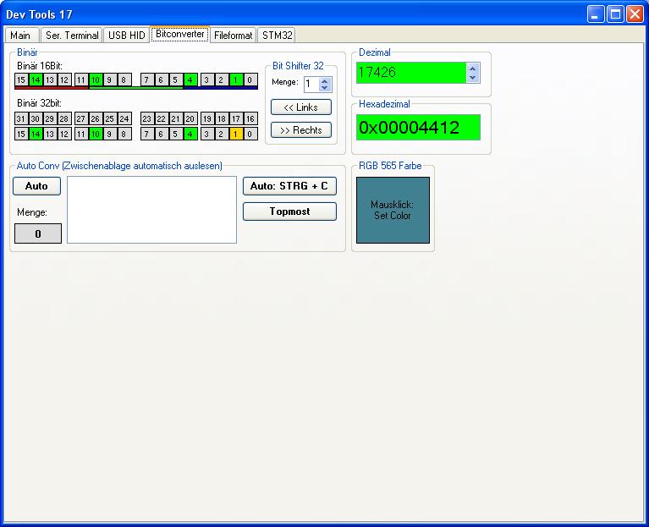
Task: Decrease the Bit Shifter Menge value
Action: 325,88
